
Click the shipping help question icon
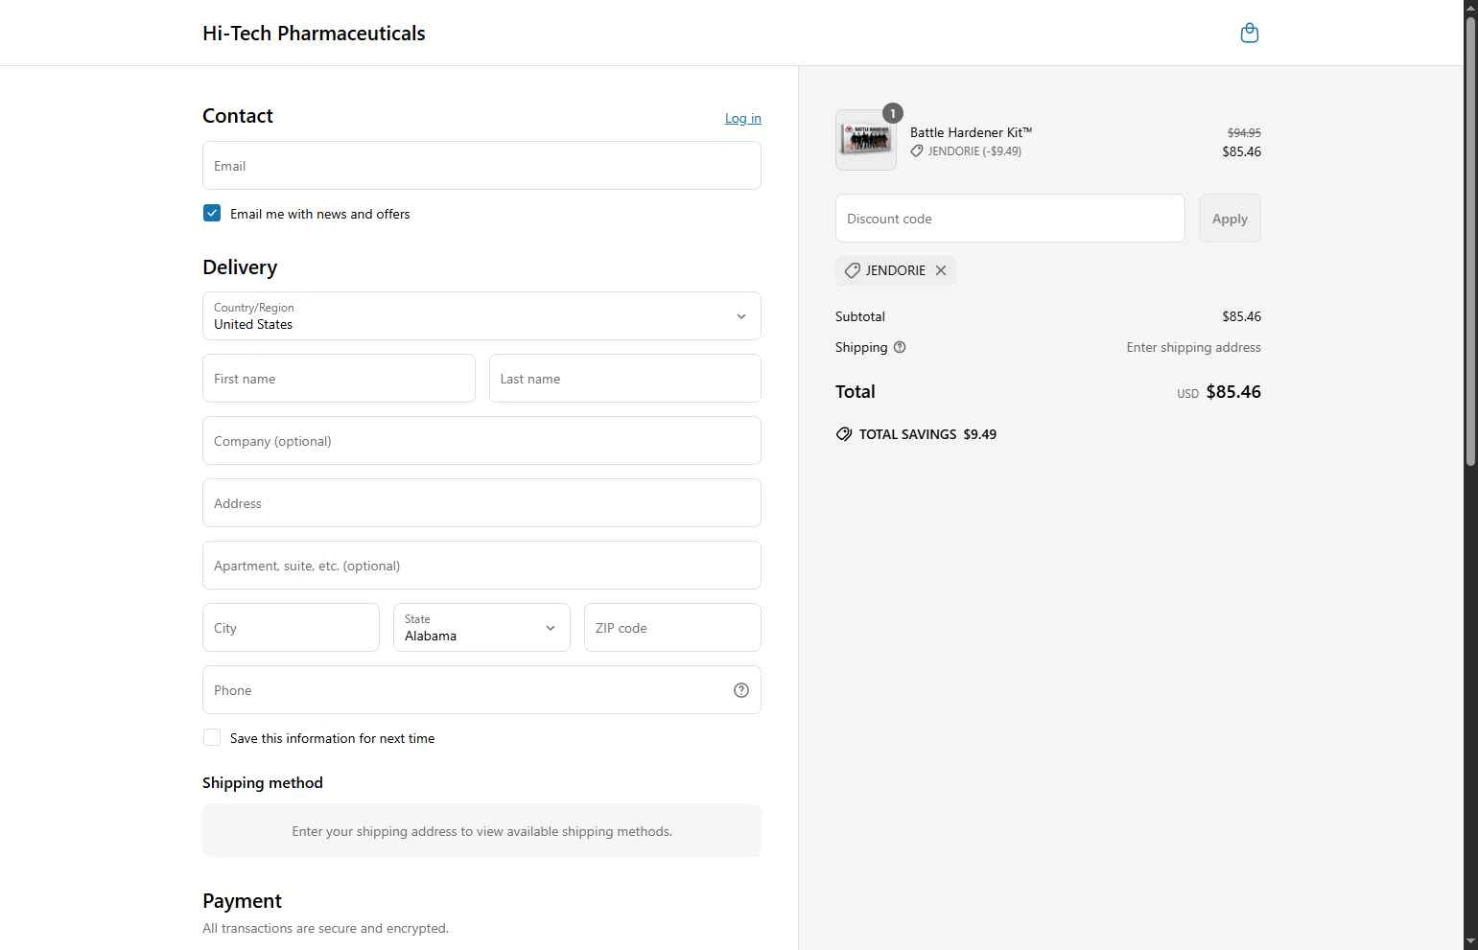click(900, 347)
